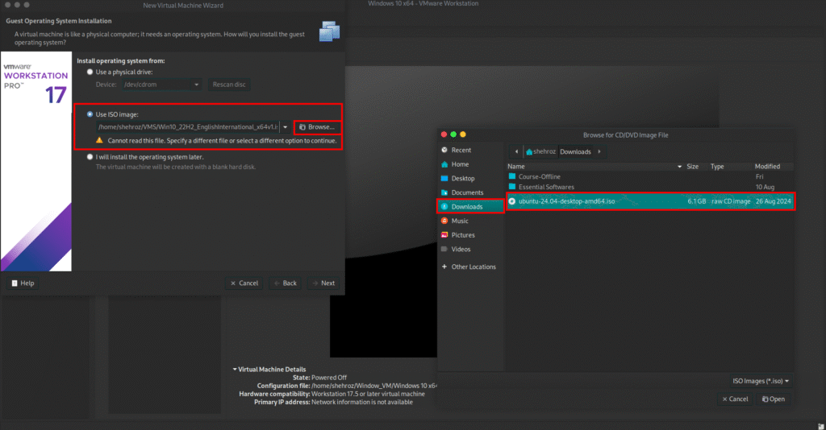Click the path bar left arrow

coord(516,151)
